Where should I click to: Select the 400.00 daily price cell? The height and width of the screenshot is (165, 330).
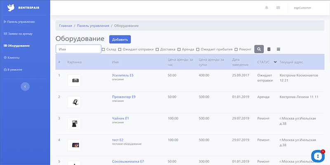(x=204, y=75)
